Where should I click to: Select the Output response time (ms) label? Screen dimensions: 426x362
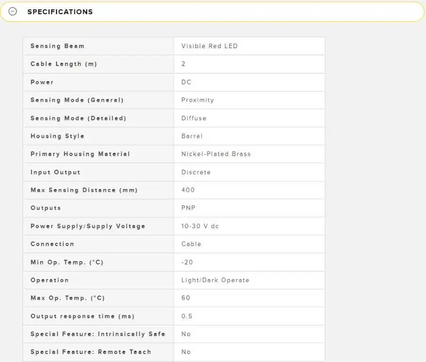[82, 316]
